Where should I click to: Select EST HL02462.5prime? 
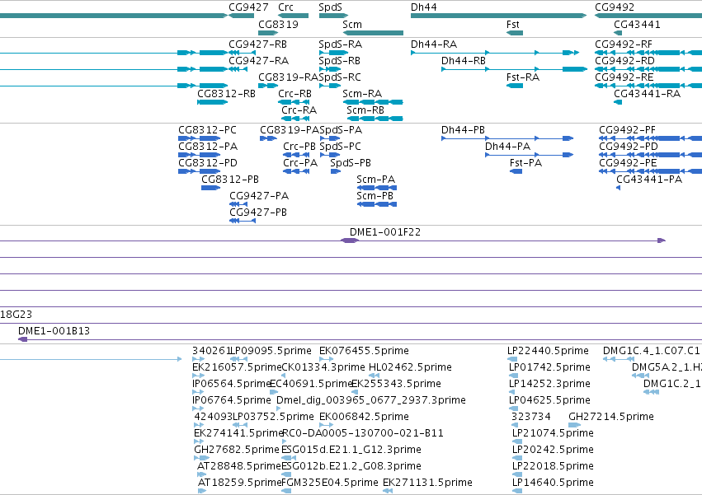point(375,376)
